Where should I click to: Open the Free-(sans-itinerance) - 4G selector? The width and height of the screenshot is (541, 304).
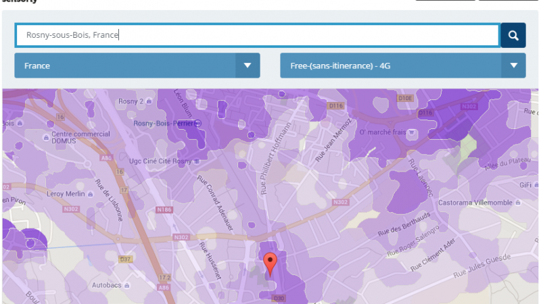(x=391, y=66)
